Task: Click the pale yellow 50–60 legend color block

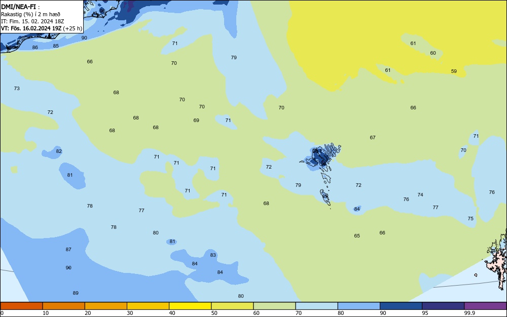Action: click(232, 306)
